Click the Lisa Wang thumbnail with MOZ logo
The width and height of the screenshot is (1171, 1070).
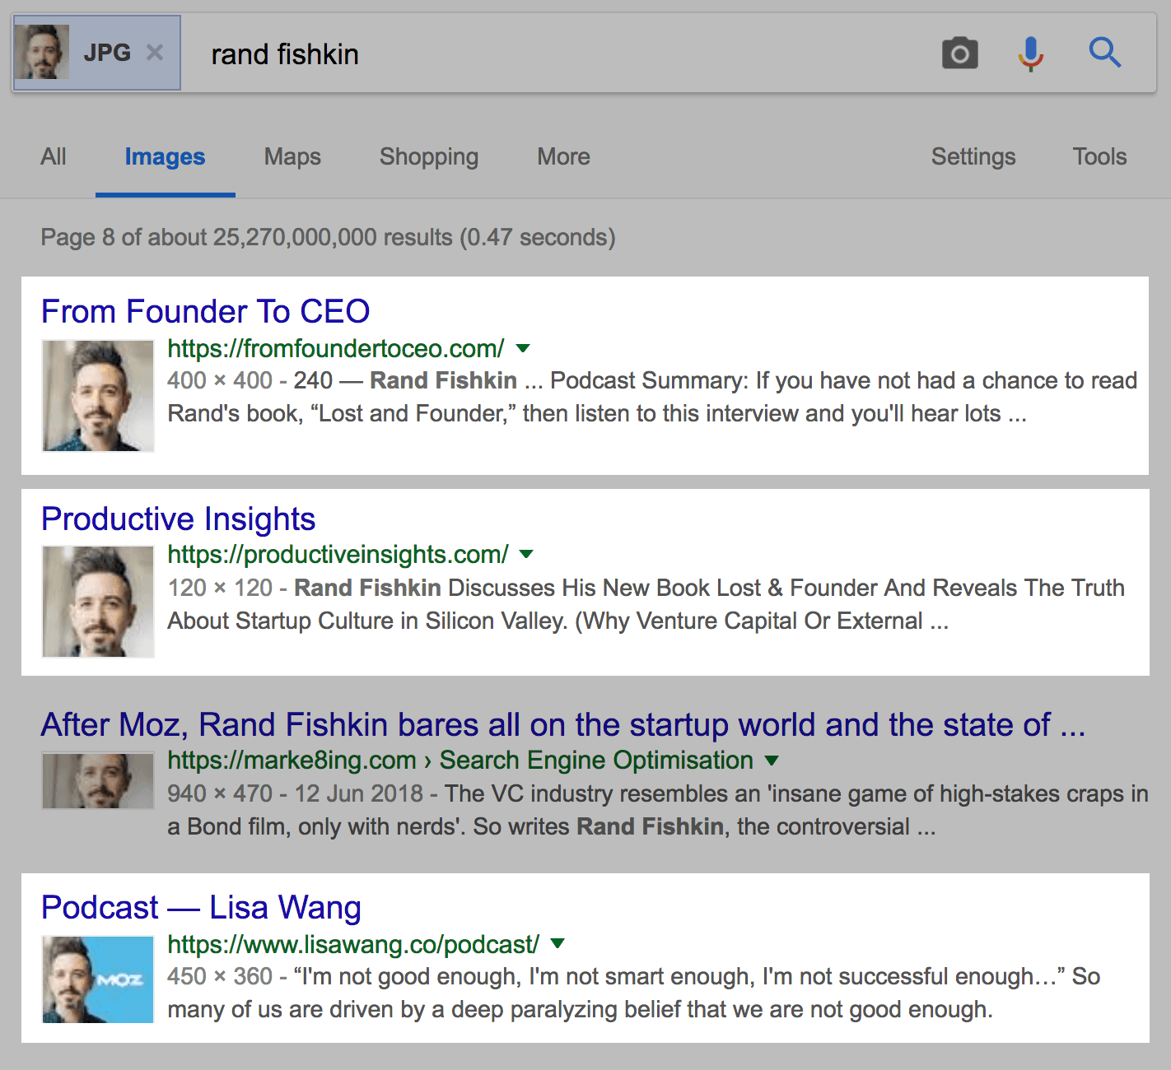point(98,979)
